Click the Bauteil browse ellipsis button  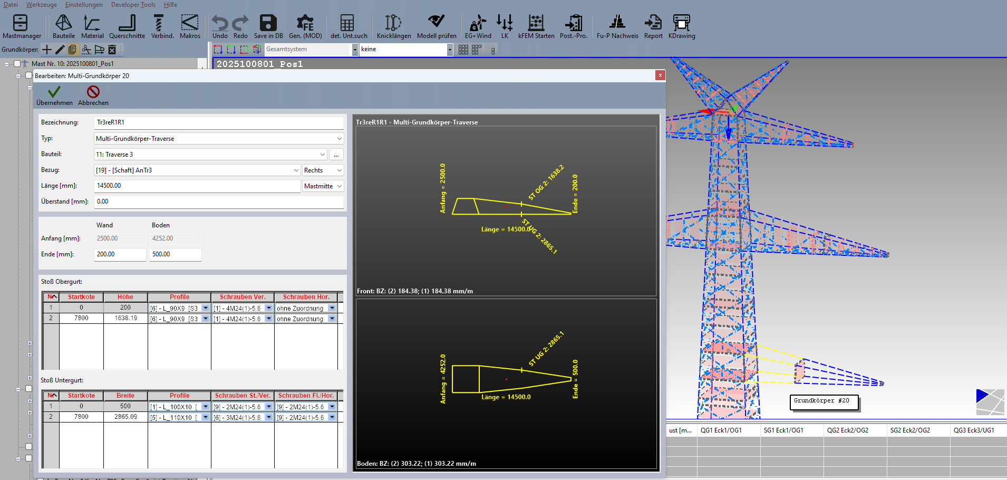[336, 155]
